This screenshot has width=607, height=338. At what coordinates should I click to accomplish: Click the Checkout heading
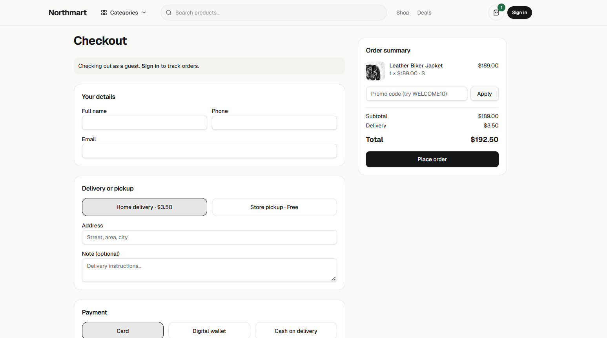coord(100,41)
